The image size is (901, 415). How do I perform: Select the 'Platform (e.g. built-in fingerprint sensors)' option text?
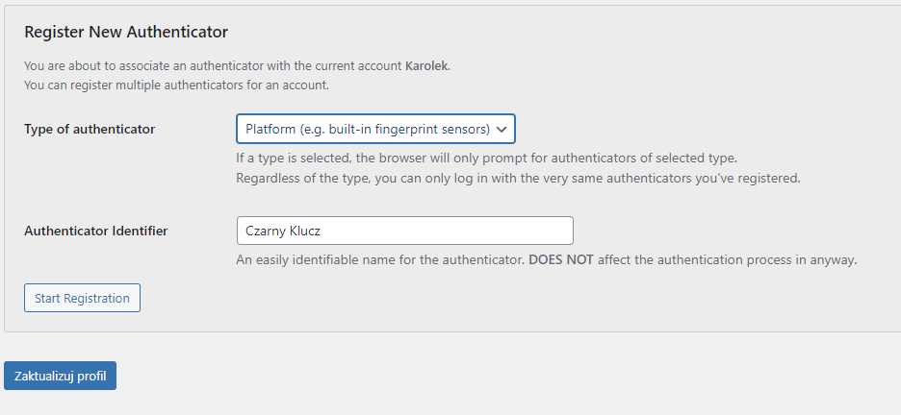tap(368, 129)
